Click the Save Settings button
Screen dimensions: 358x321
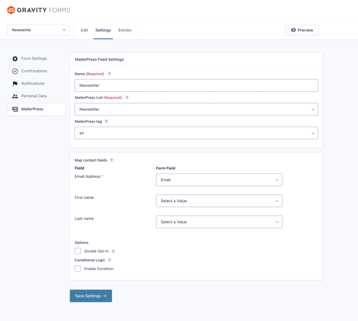91,295
